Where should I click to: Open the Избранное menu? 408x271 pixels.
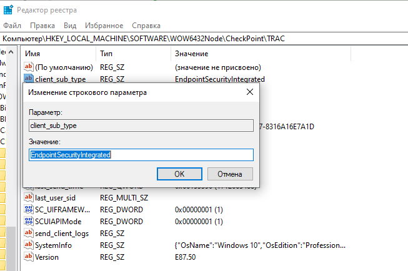point(104,26)
